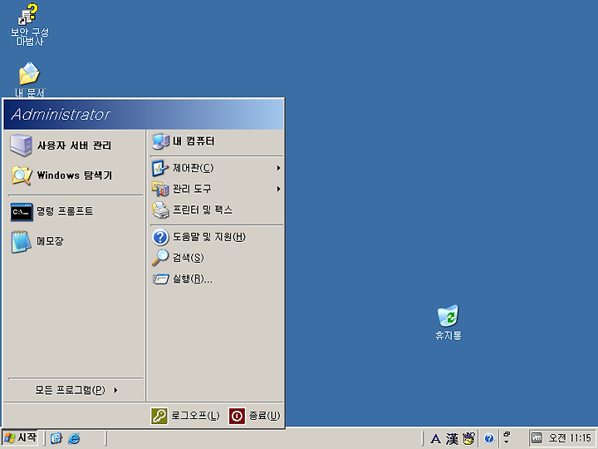
Task: Click the 내 컴퓨터 monitor icon
Action: 160,141
